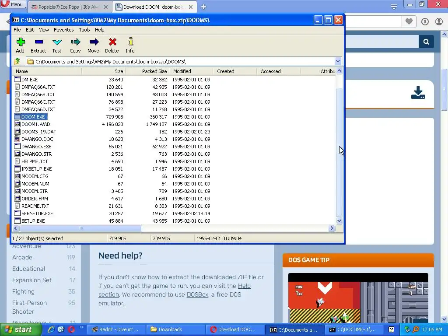Open the Opera Menu button
The width and height of the screenshot is (448, 336).
pos(13,4)
